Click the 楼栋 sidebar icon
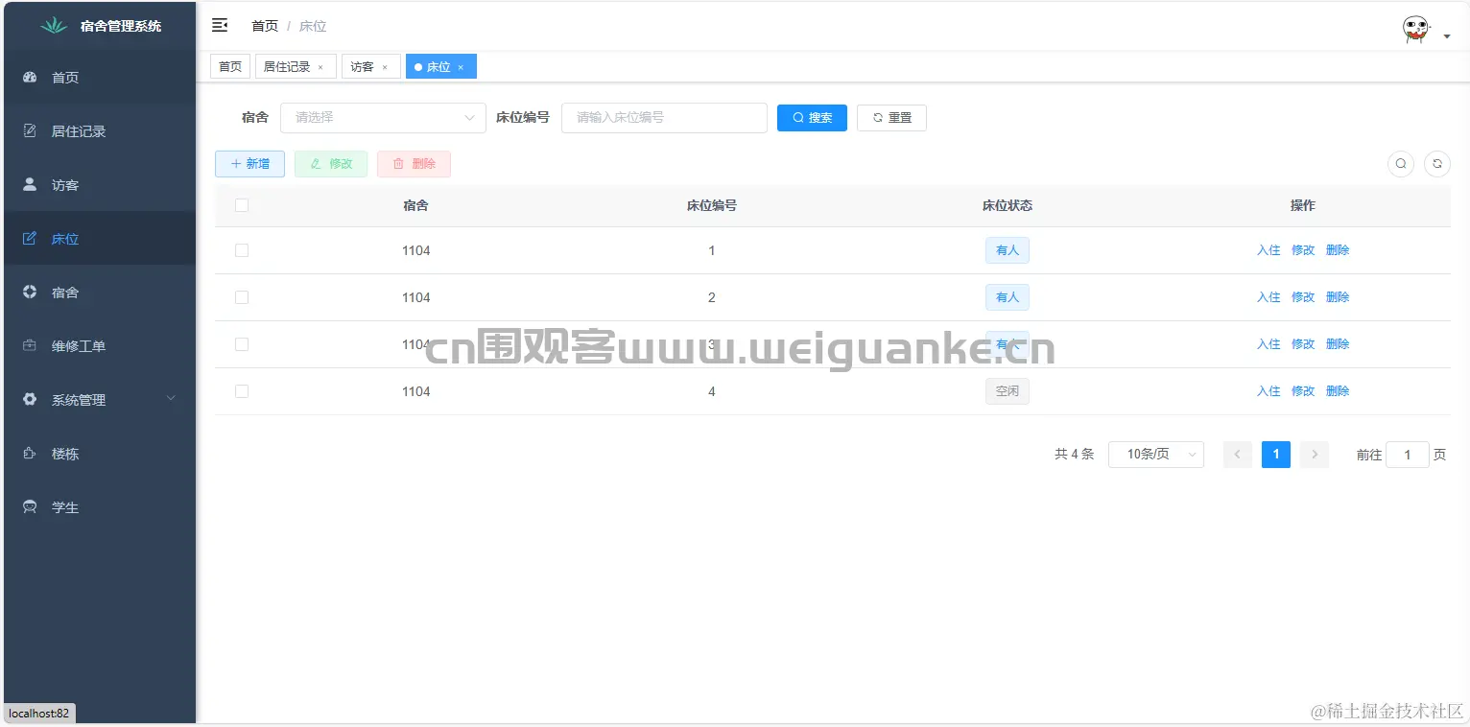 (x=30, y=453)
